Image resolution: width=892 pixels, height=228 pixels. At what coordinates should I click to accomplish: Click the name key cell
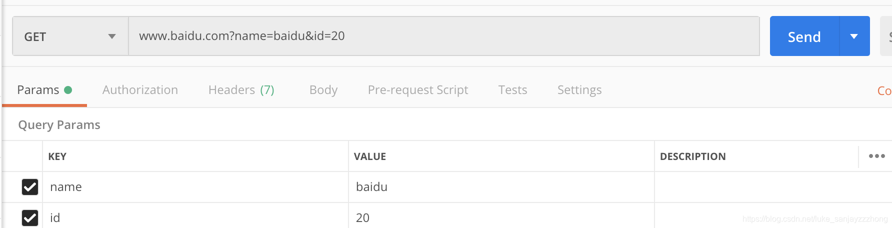pos(195,187)
